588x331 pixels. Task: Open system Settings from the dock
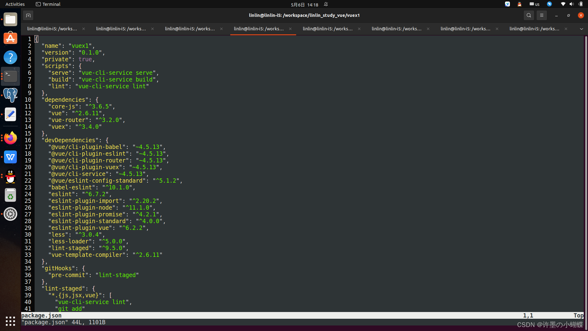click(x=10, y=214)
